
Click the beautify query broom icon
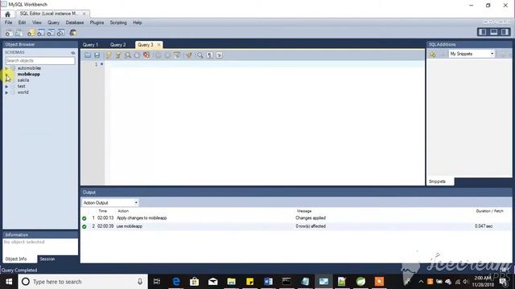(189, 55)
